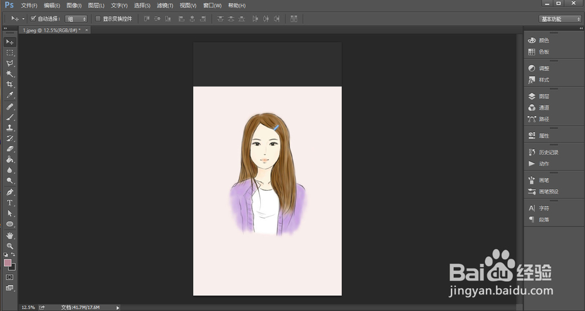Uncheck the 自动选择 checkbox
Screen dimensions: 585x311
[33, 19]
